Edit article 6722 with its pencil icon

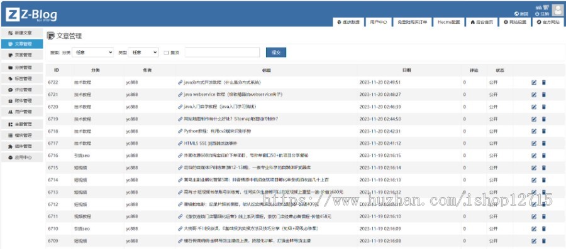tap(534, 82)
